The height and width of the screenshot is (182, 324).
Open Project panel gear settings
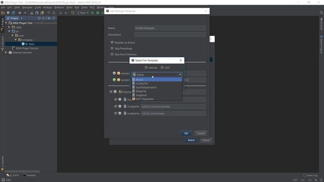pos(49,18)
